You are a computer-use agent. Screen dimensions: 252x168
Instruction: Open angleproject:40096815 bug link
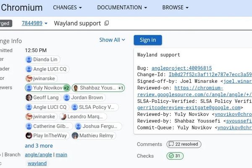coord(181,68)
